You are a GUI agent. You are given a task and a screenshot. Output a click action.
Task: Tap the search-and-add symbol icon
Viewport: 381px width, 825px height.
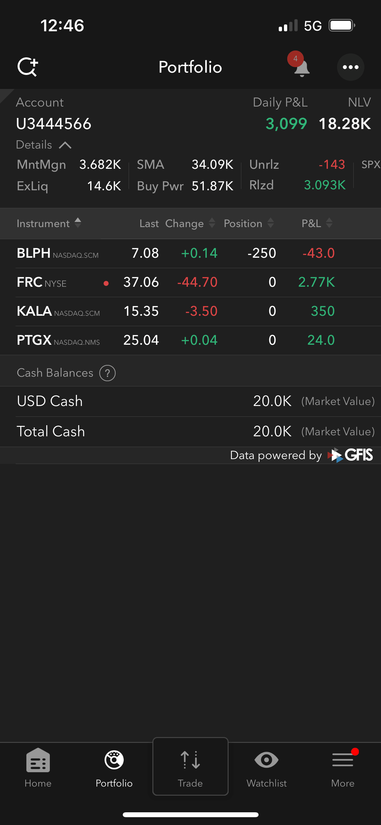[x=28, y=67]
